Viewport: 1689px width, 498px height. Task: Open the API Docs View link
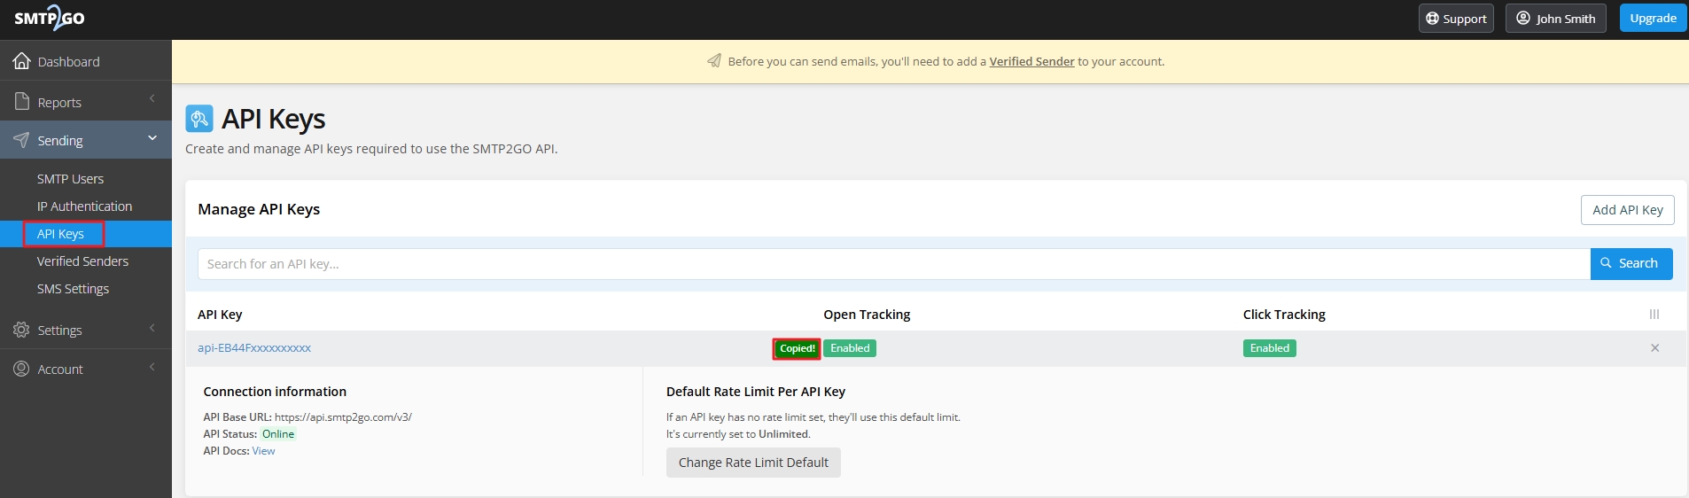coord(263,451)
